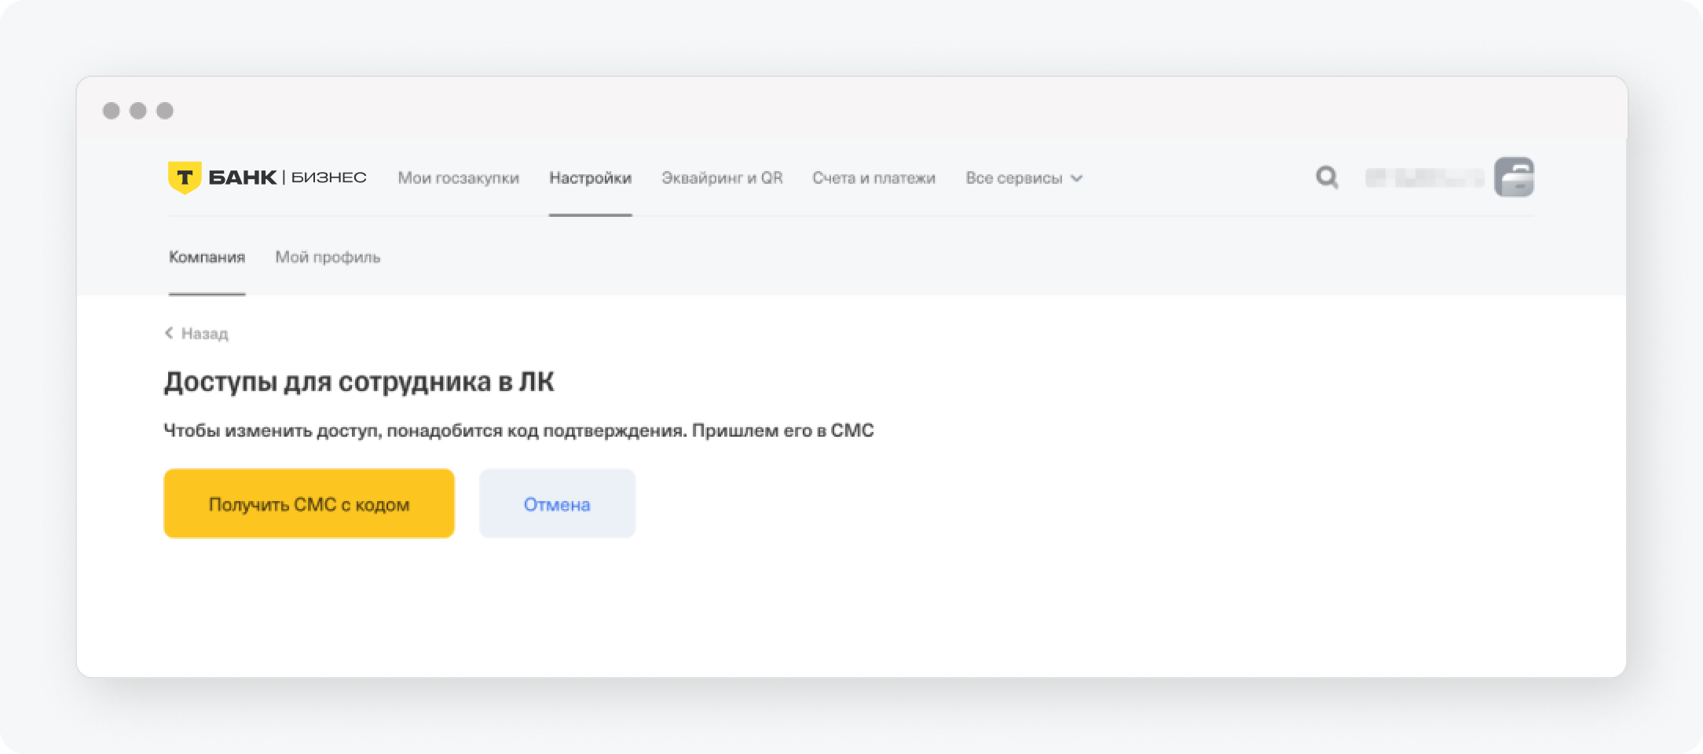Screen dimensions: 1703x754
Task: Open Мои госзакупки menu item
Action: coord(458,178)
